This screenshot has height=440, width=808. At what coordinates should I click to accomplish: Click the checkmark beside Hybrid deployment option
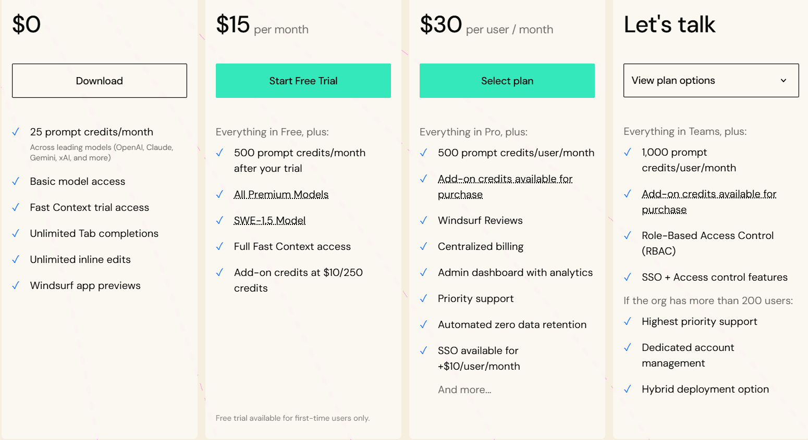627,389
